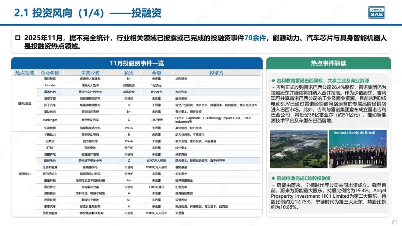Screen dimensions: 402x226
Task: Click the page number 21
Action: coord(394,222)
